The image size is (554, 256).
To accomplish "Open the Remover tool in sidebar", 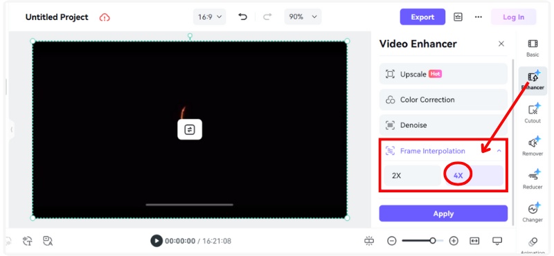I will click(x=533, y=146).
